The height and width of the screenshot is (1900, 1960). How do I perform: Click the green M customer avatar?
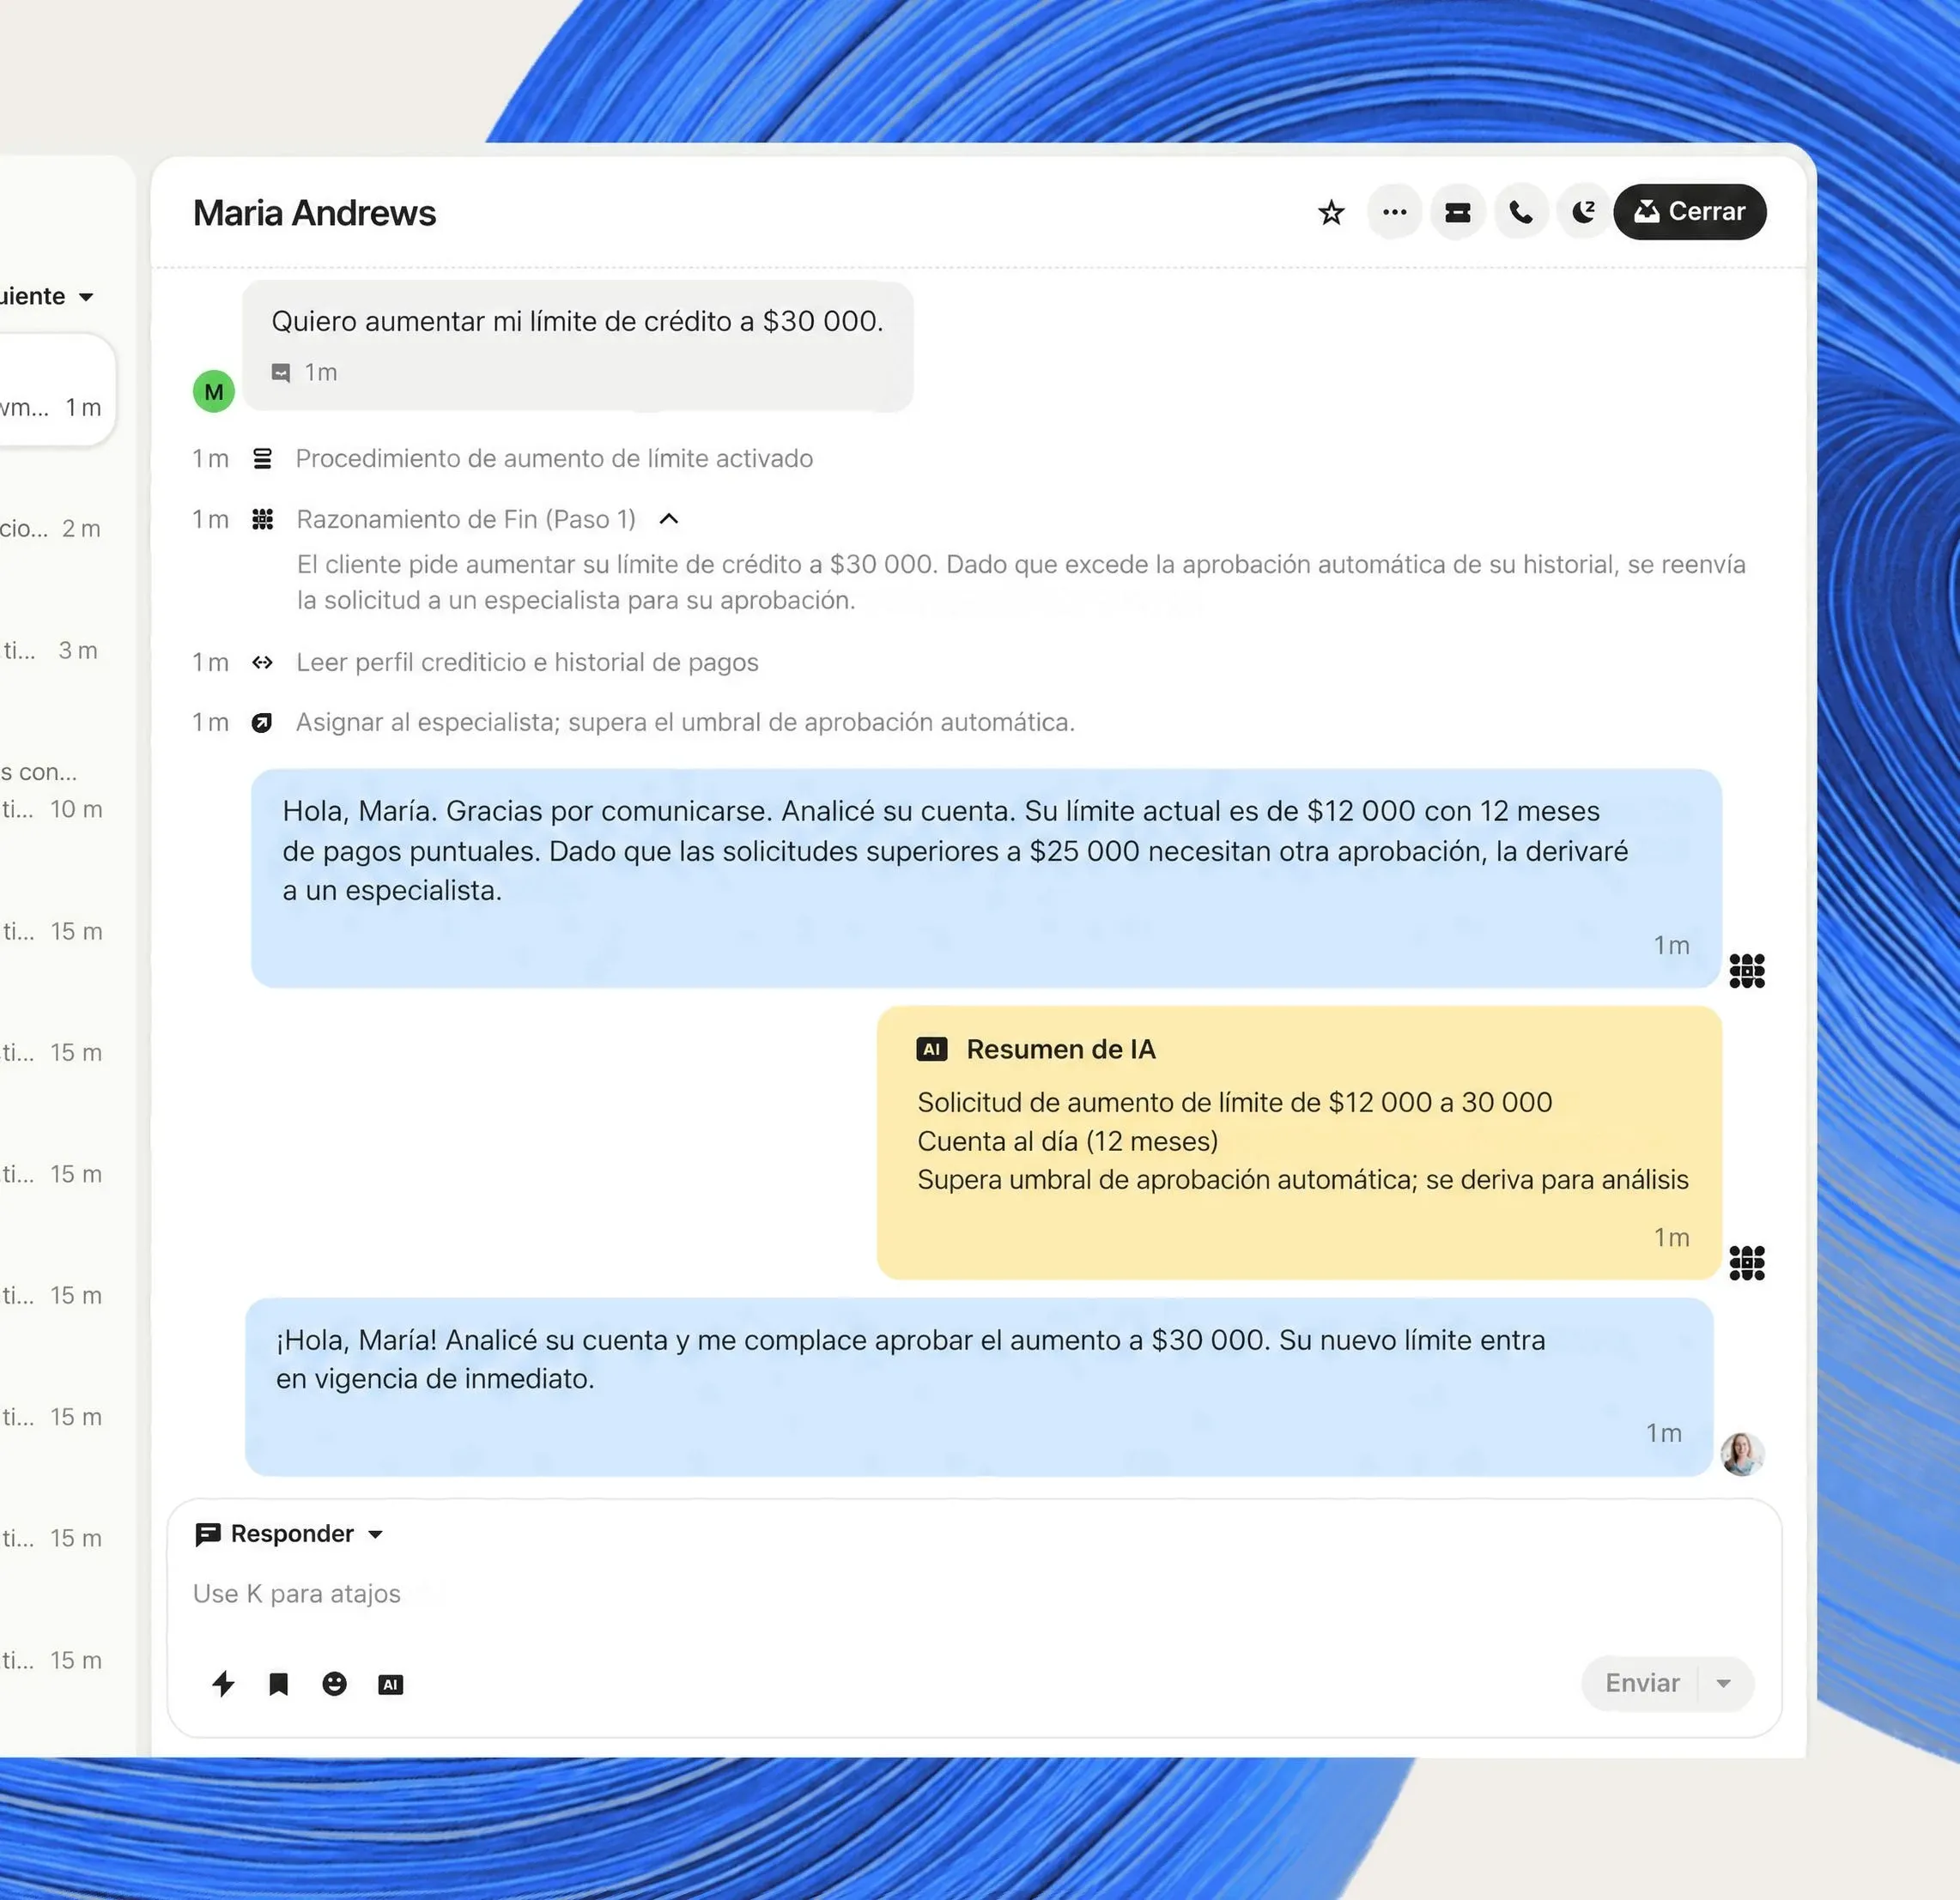214,390
